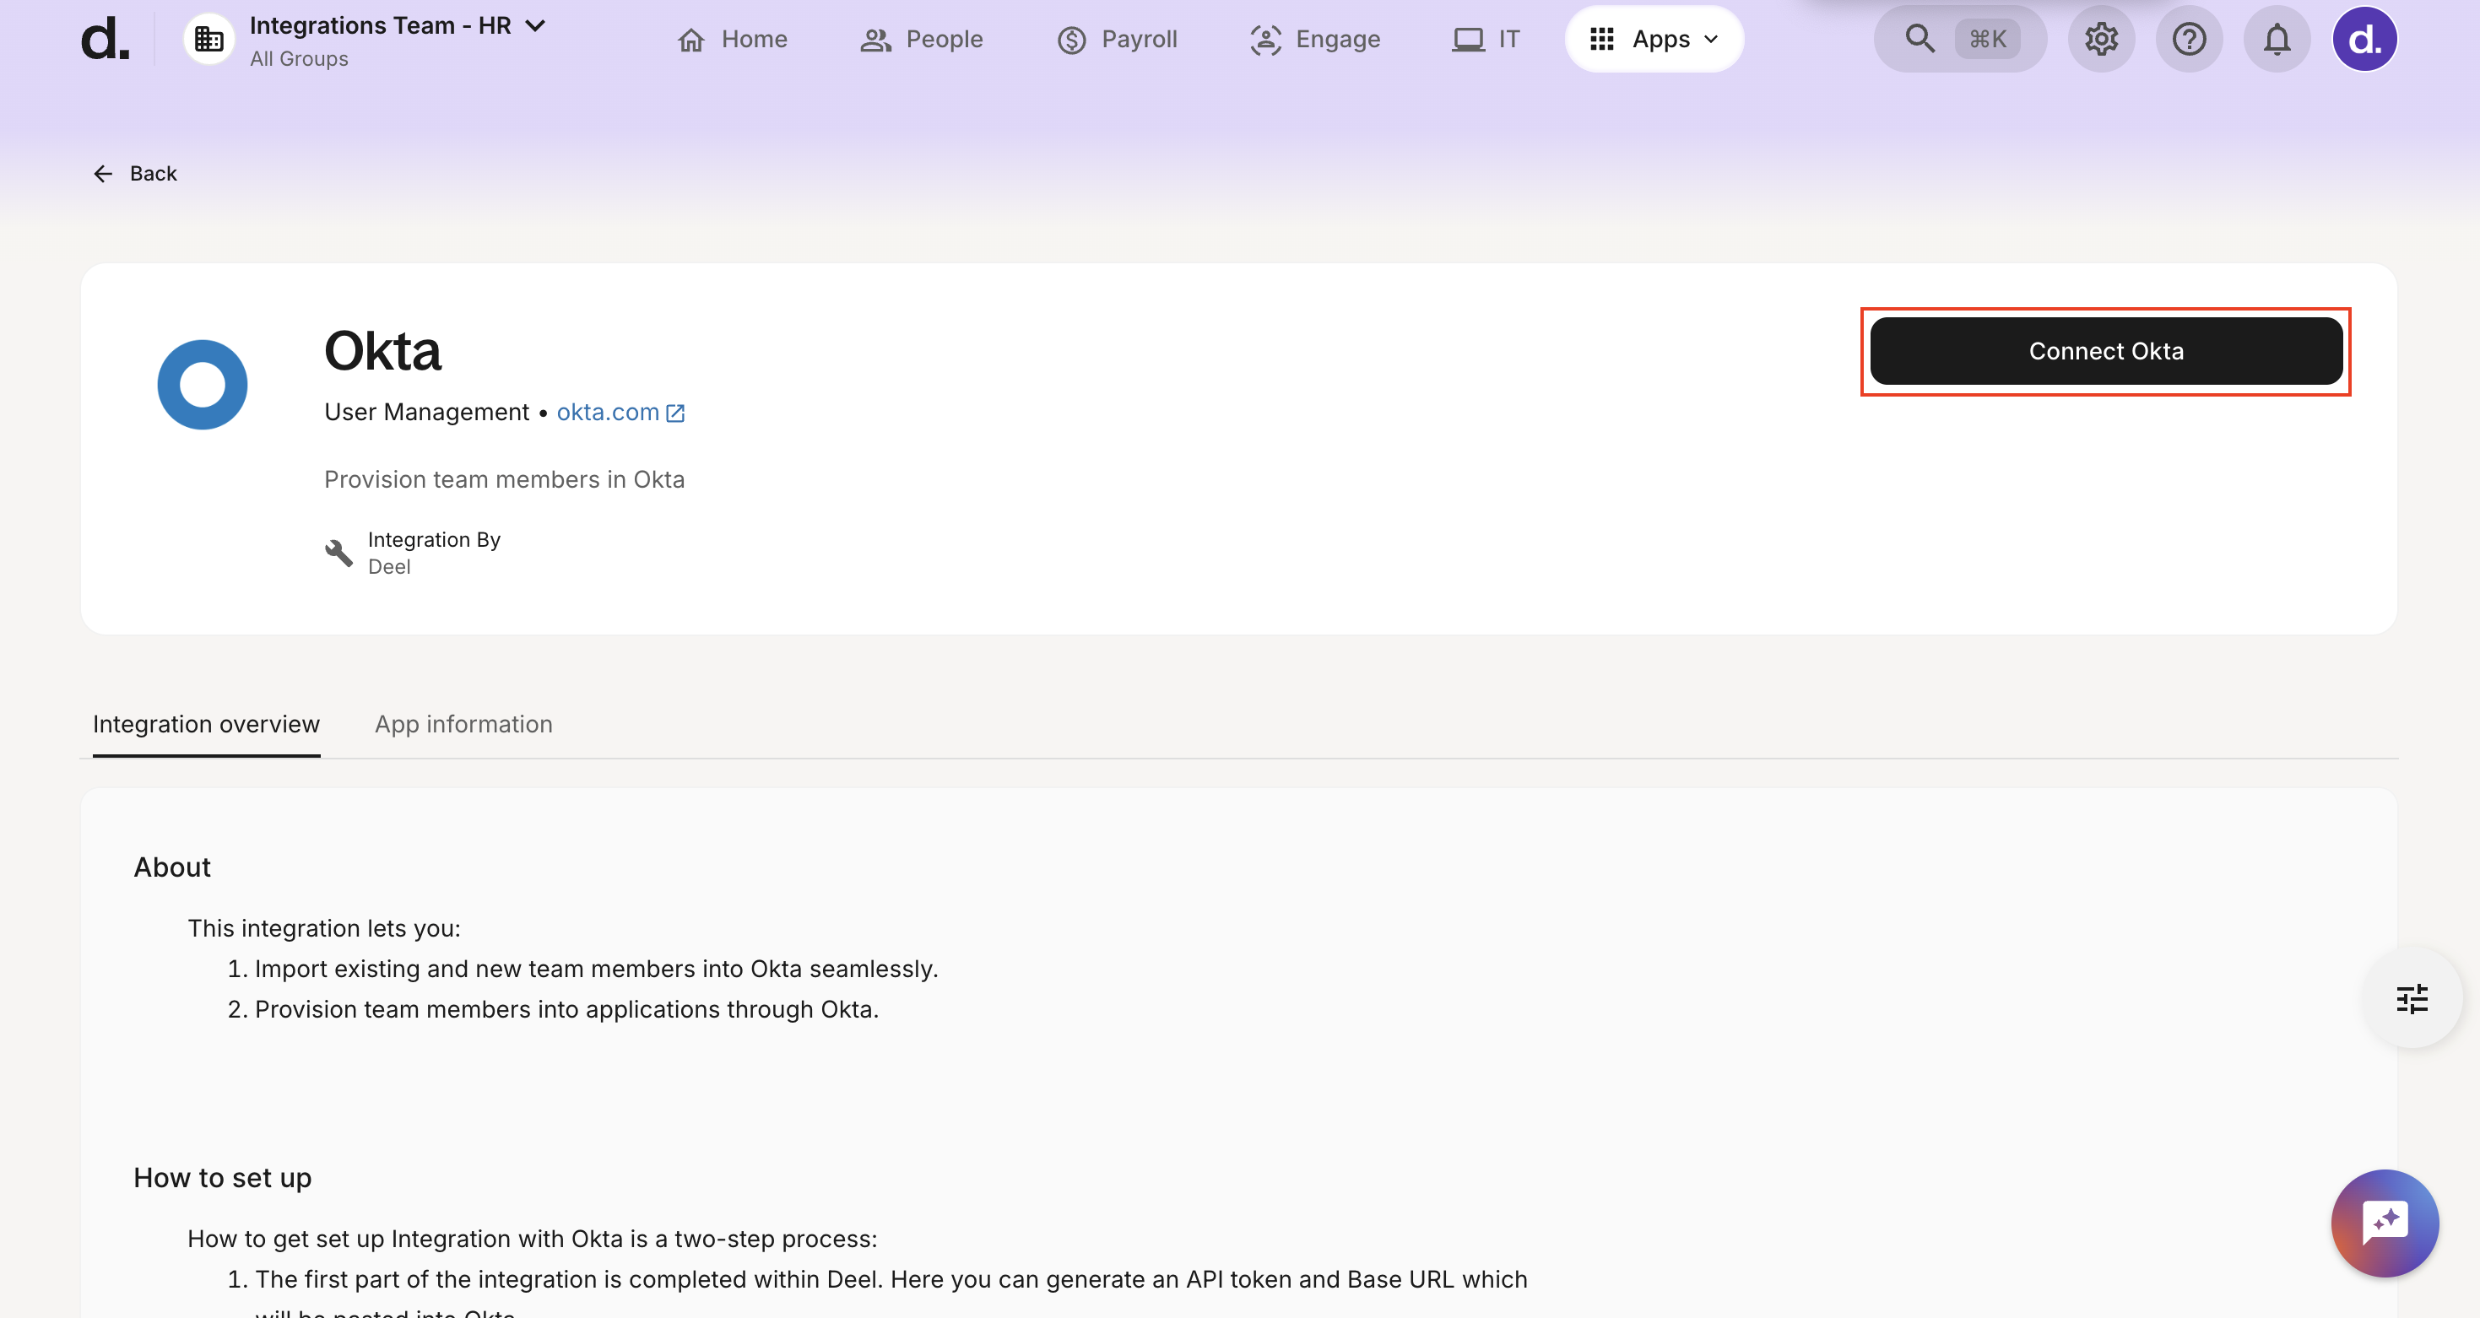This screenshot has height=1318, width=2480.
Task: Click the About section heading
Action: point(172,867)
